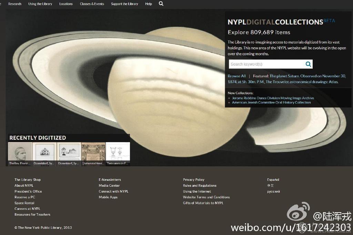Click Gifts of Materials to NYPL link
The image size is (353, 235).
point(203,203)
